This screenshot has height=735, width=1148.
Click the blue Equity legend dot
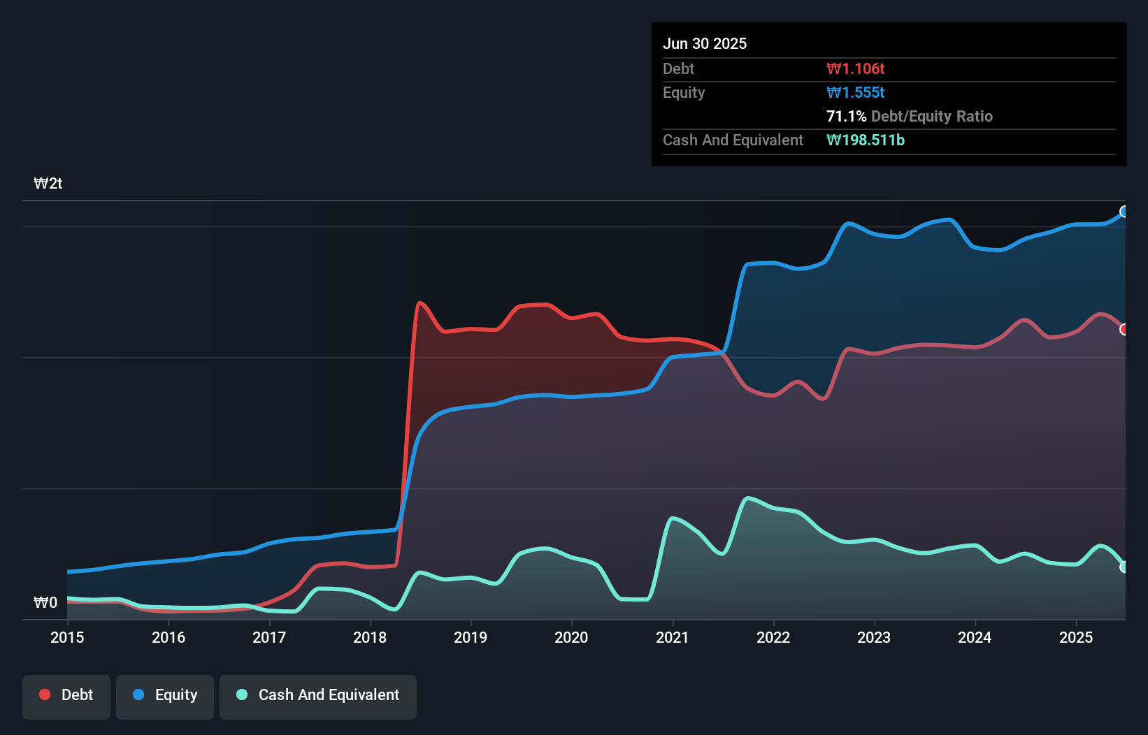click(x=138, y=694)
